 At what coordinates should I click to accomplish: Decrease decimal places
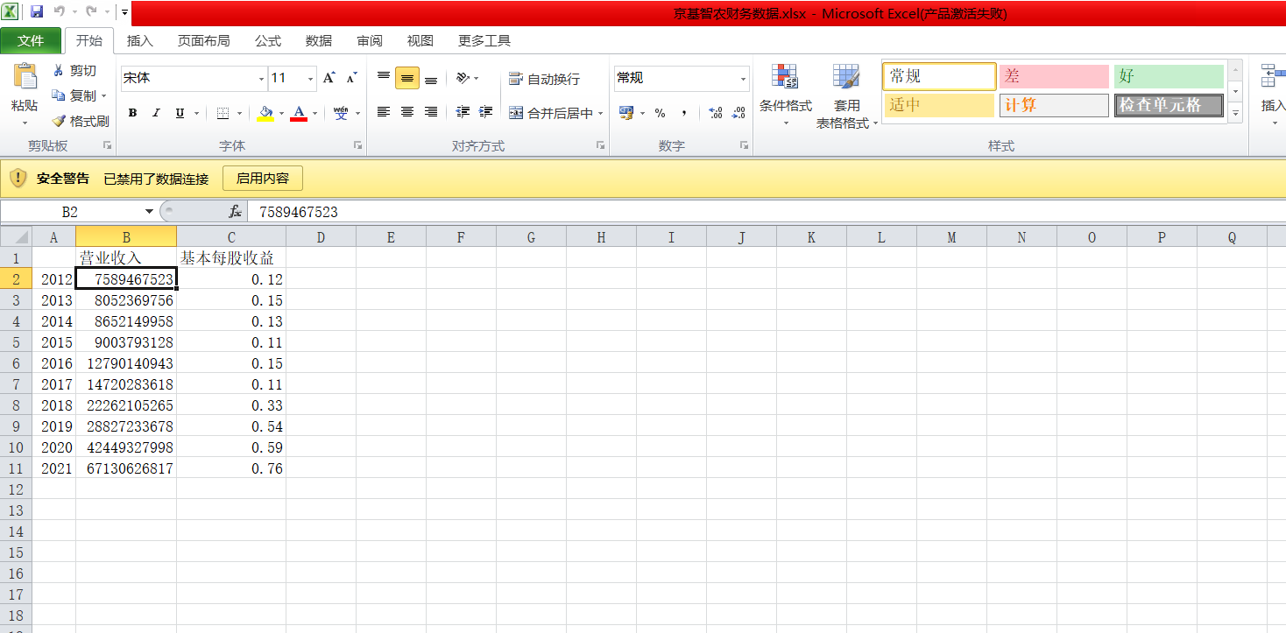pos(739,113)
